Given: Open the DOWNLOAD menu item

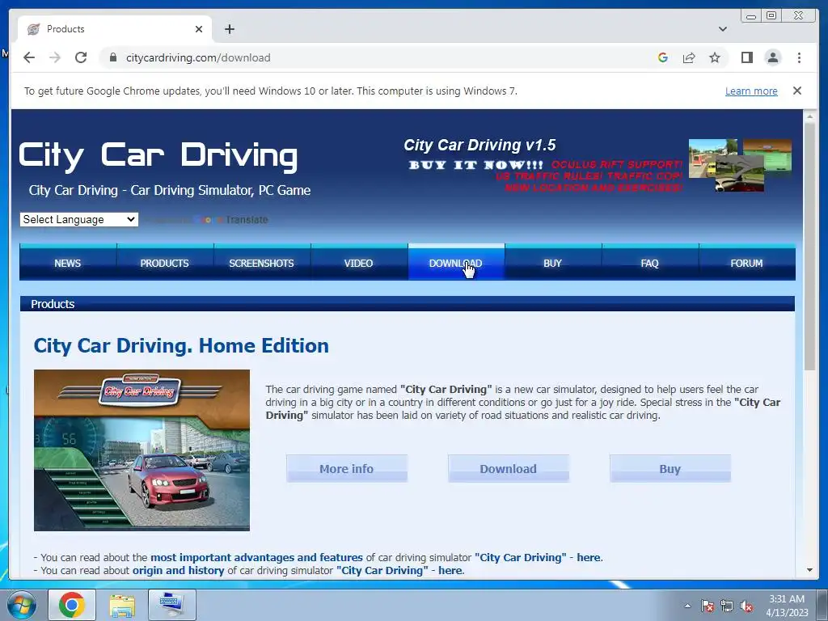Looking at the screenshot, I should point(456,263).
